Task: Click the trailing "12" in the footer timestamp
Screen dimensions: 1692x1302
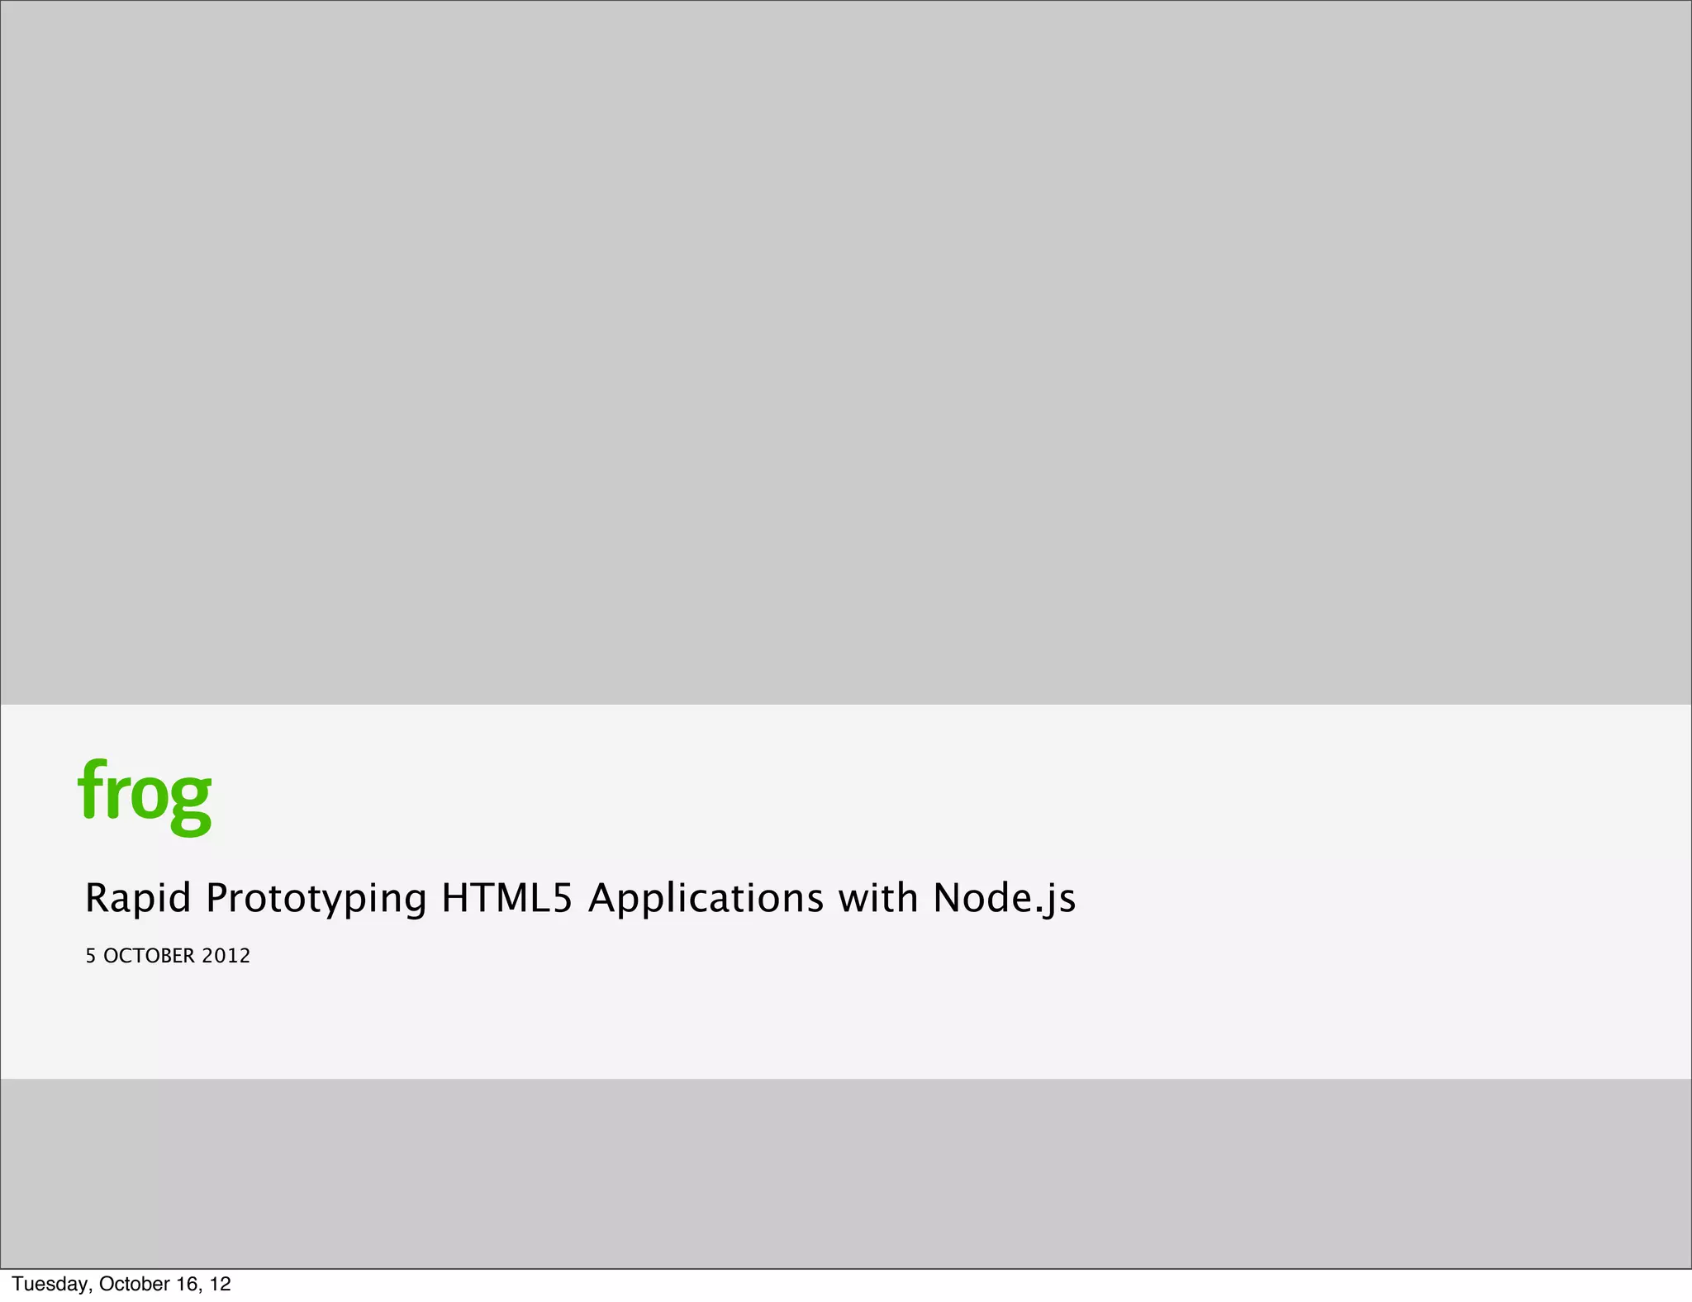Action: [220, 1284]
